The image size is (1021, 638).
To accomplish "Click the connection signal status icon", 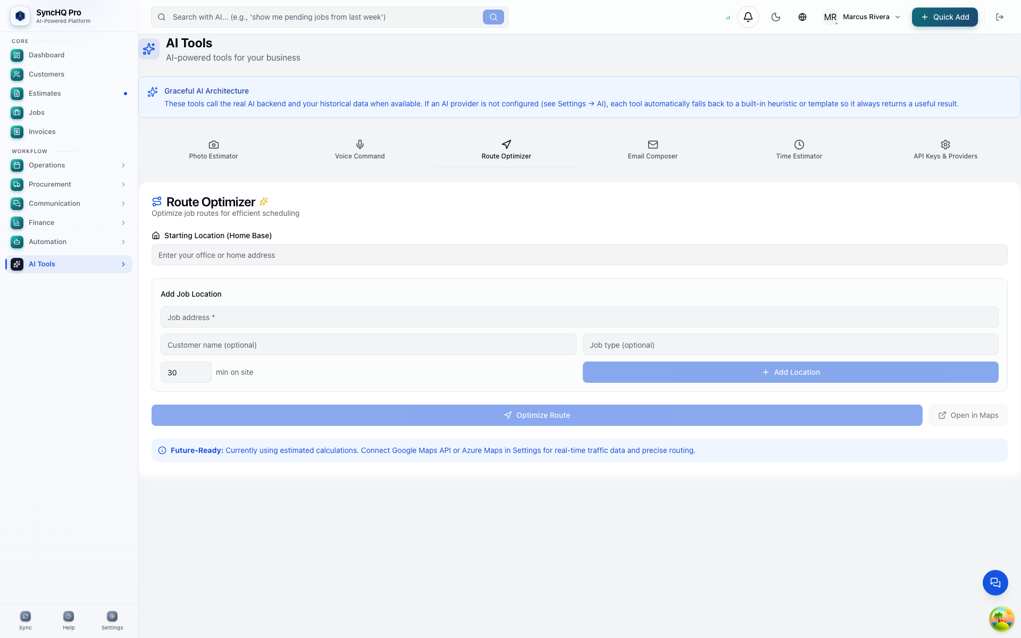I will pos(727,18).
